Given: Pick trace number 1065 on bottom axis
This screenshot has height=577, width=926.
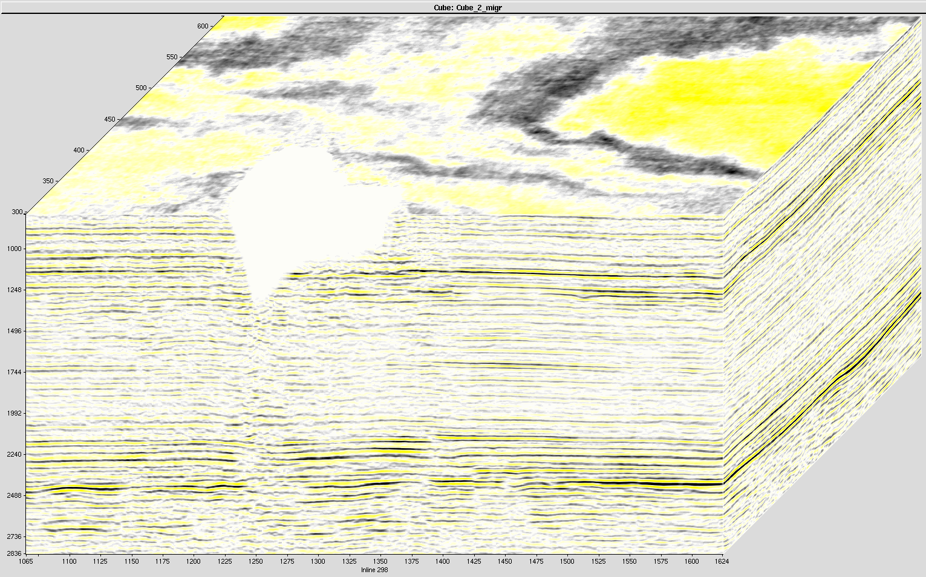Looking at the screenshot, I should [26, 561].
